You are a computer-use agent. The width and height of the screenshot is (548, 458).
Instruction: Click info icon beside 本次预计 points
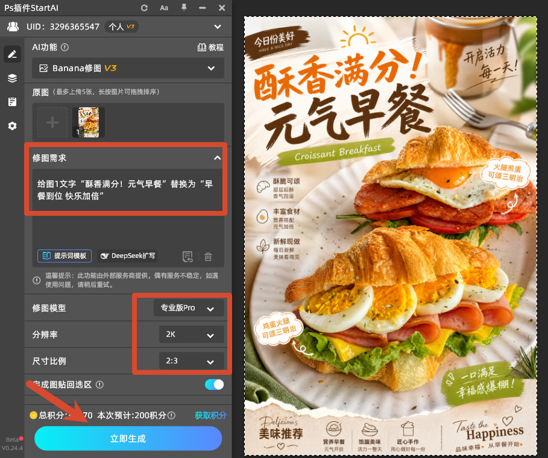tap(171, 415)
